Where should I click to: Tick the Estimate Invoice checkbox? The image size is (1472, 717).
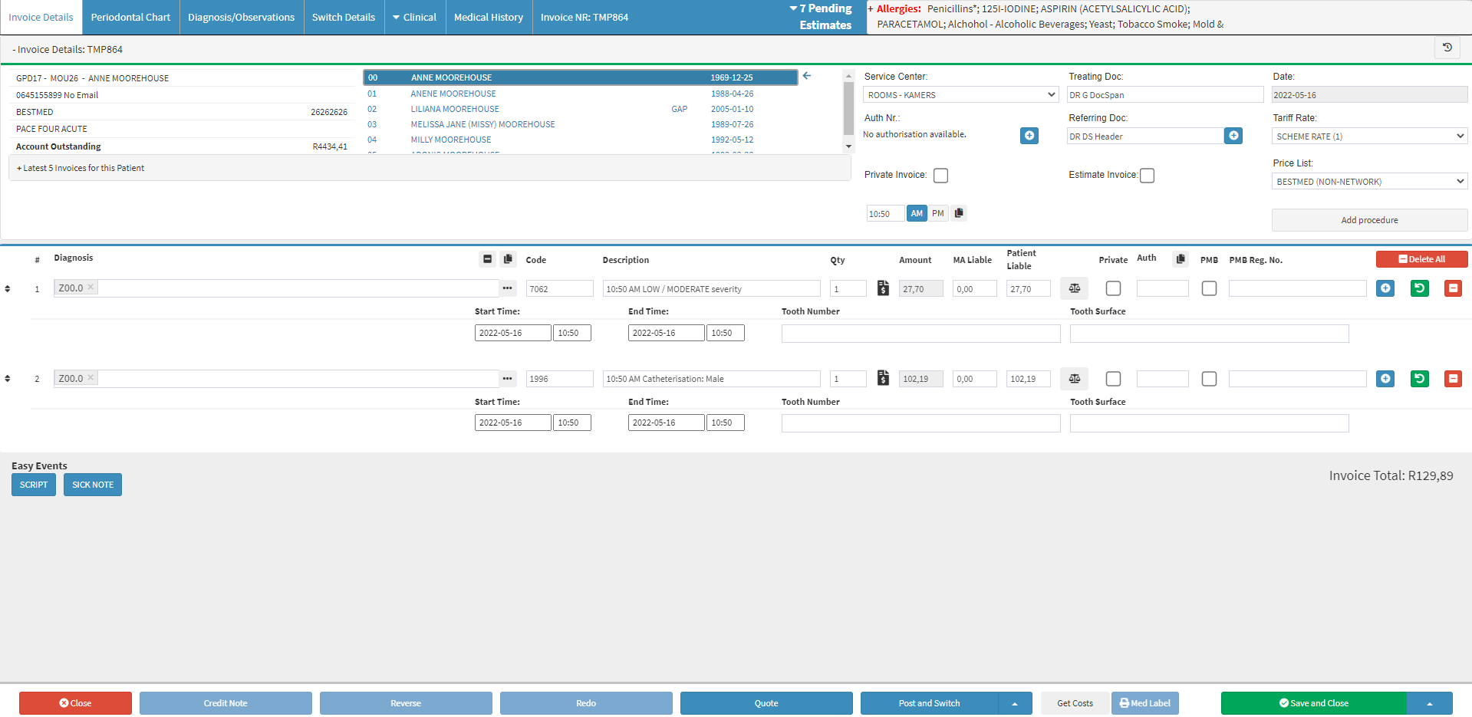1147,176
